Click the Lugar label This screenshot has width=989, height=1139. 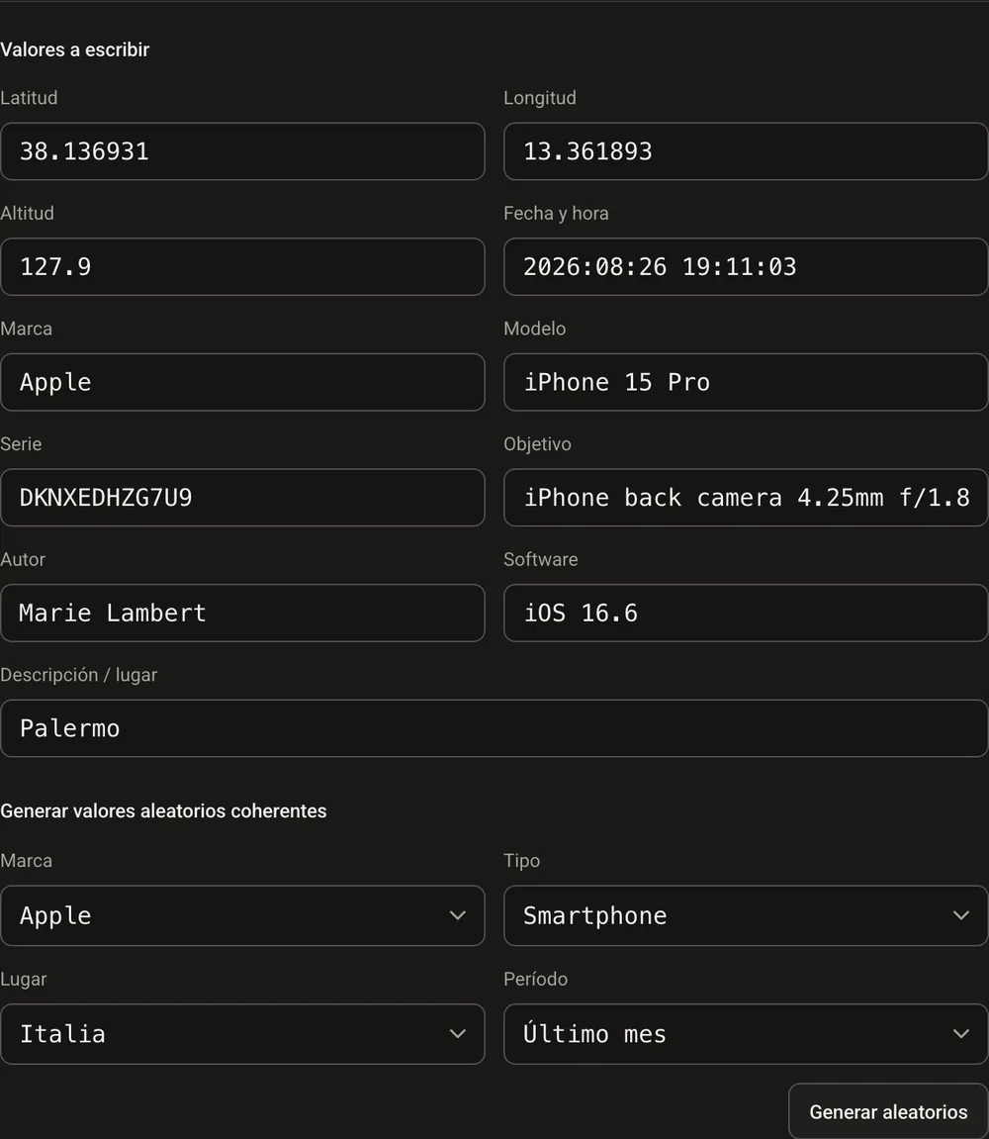23,980
